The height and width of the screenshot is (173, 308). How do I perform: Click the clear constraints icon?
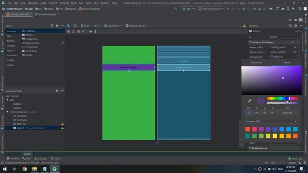pos(78,31)
